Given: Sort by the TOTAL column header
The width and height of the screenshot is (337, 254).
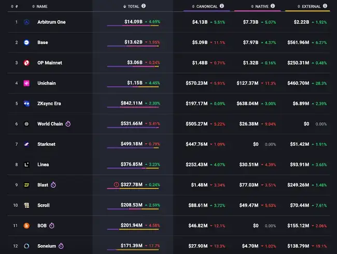Looking at the screenshot, I should click(x=133, y=6).
